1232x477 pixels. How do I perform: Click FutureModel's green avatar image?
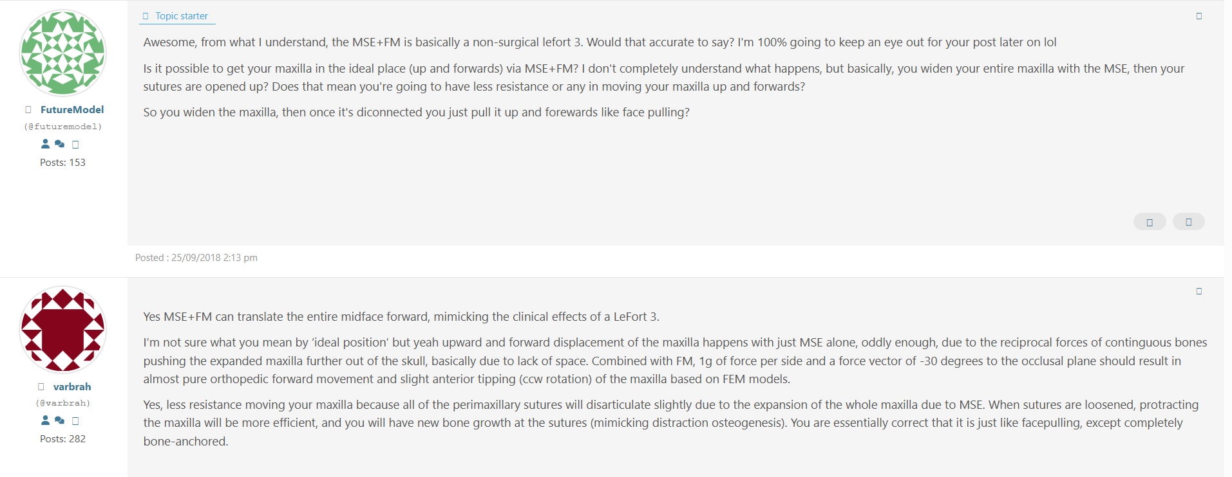[63, 53]
